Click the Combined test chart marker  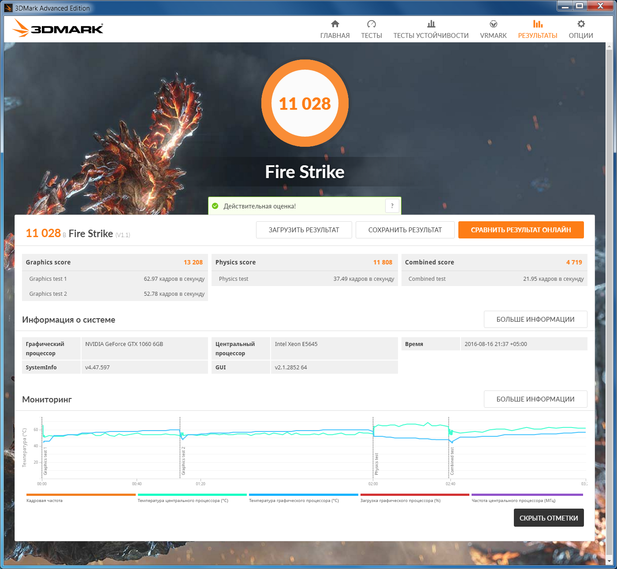[x=452, y=461]
